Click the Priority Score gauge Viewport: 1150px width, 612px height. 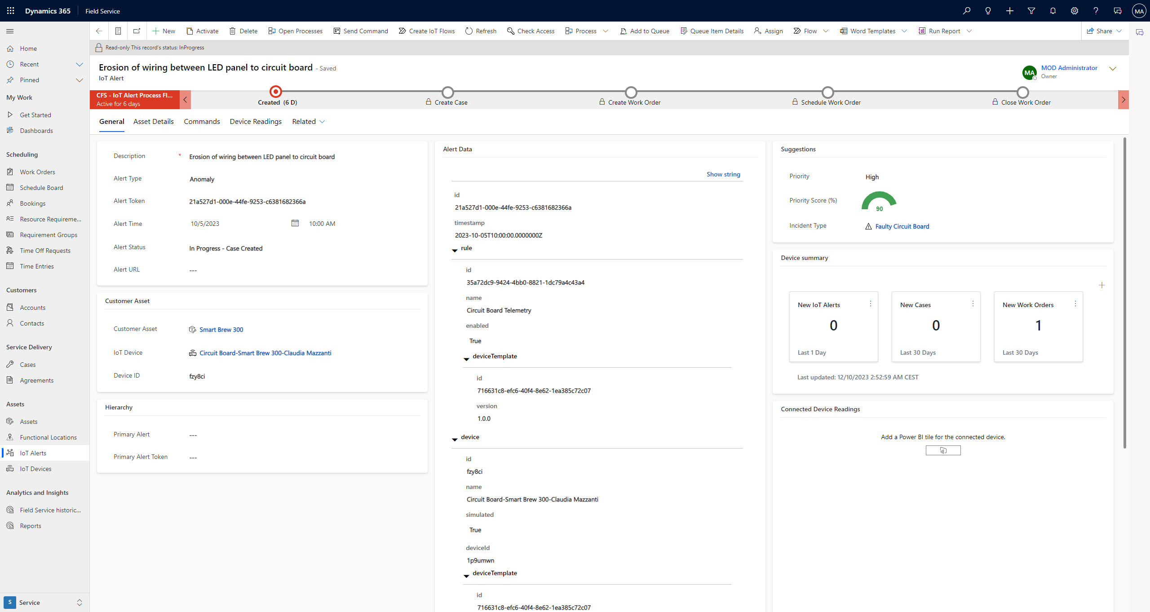pos(879,202)
